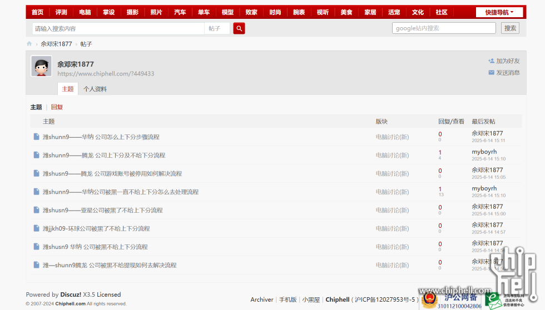Open the user avatar image

point(41,66)
